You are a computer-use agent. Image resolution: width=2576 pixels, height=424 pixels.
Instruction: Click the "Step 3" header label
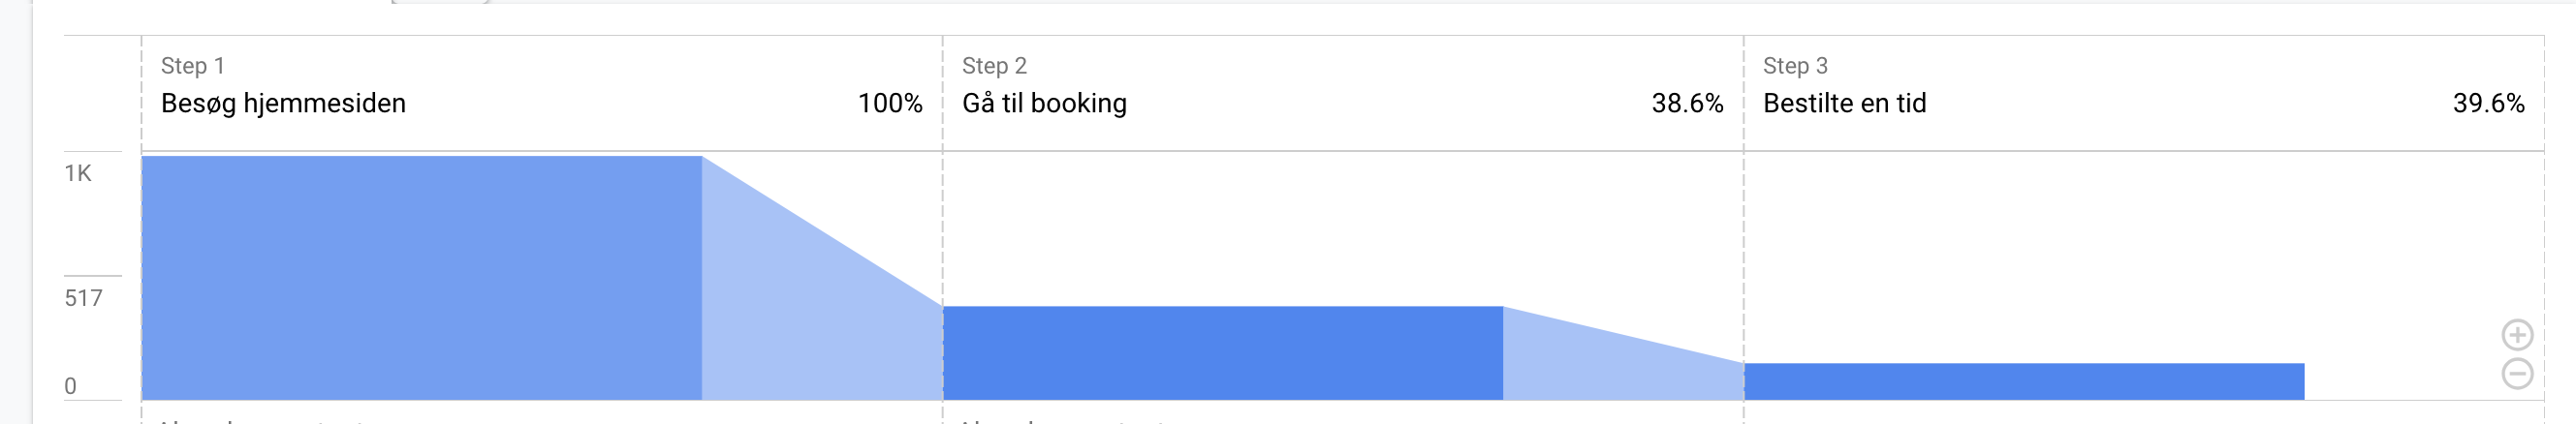tap(1795, 66)
